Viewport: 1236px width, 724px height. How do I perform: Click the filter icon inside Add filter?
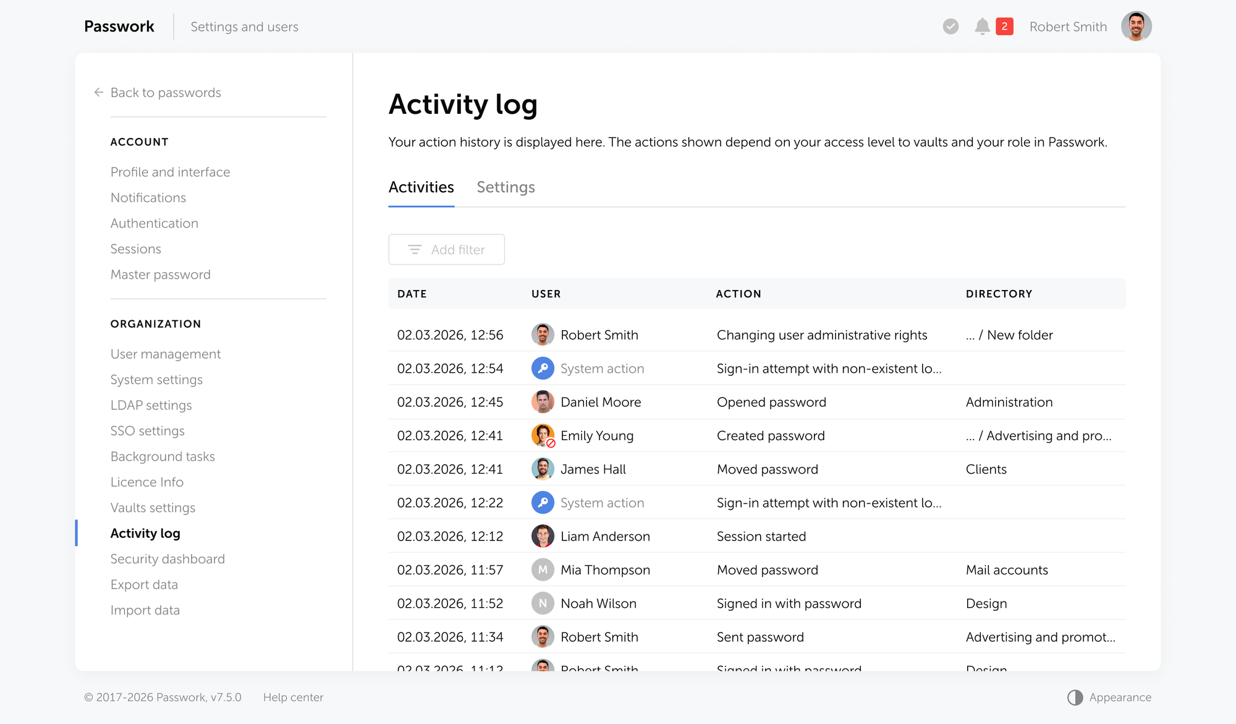coord(415,249)
